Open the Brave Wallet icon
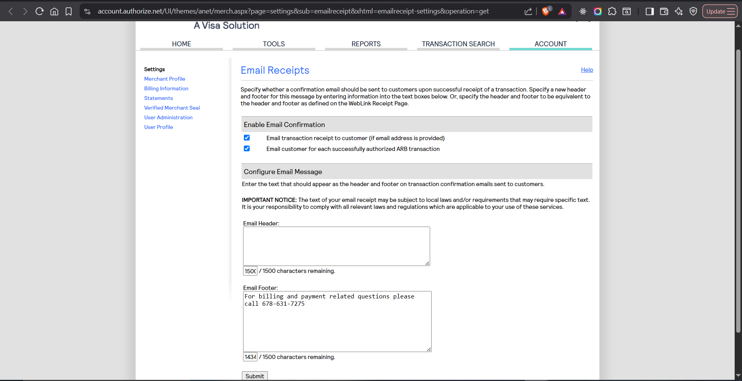Screen dimensions: 742x381 pos(664,11)
